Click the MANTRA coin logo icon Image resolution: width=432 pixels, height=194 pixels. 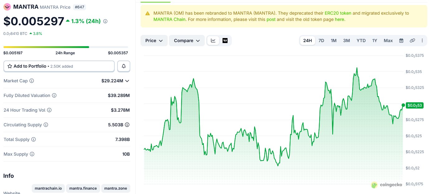7,7
